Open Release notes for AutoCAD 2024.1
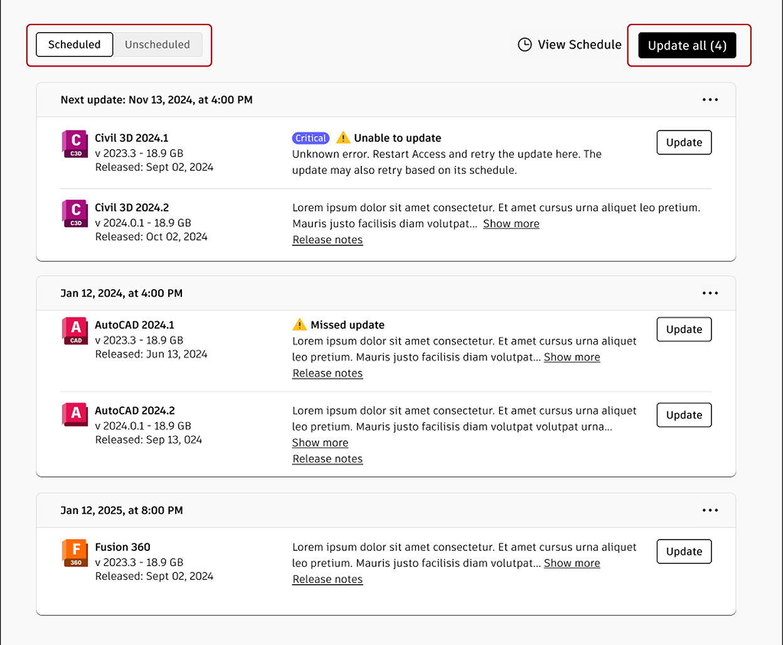783x645 pixels. click(328, 373)
